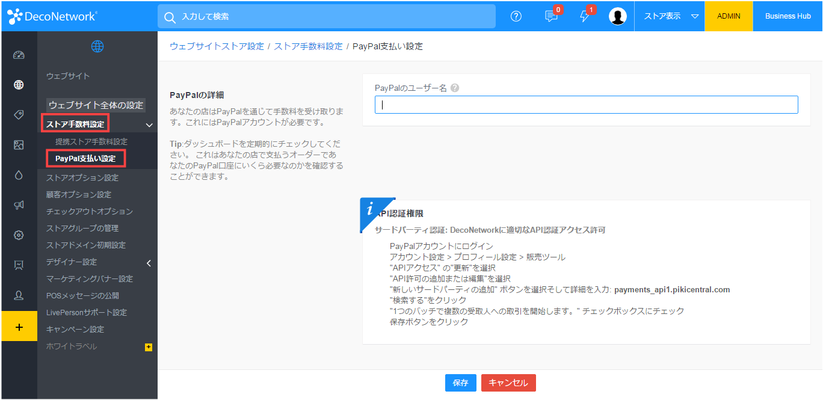Screen dimensions: 823x400
Task: Switch to the ADMIN tab
Action: click(x=729, y=16)
